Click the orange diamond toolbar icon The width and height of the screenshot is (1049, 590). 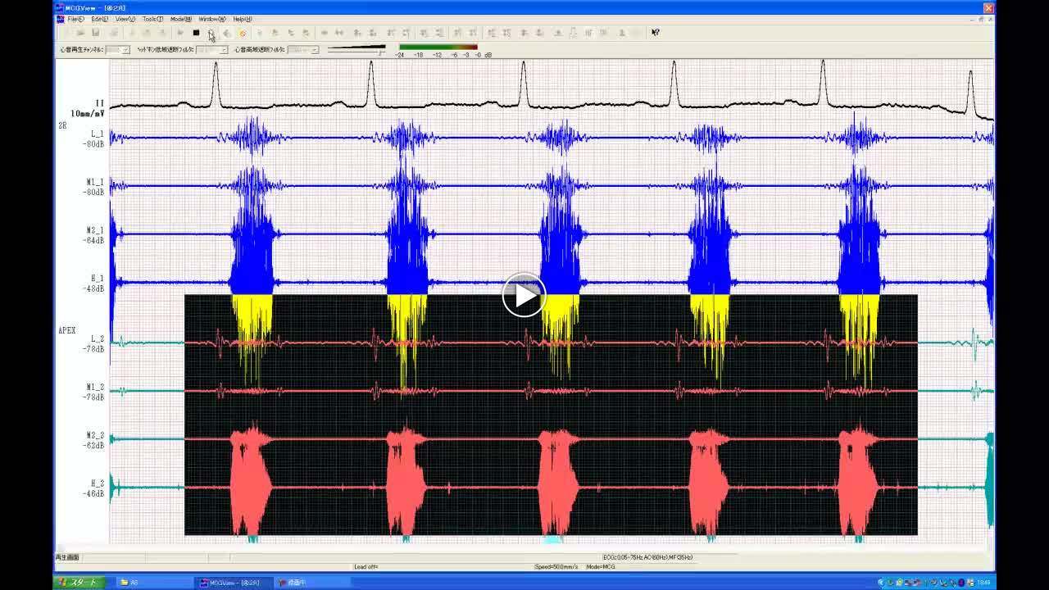tap(243, 33)
